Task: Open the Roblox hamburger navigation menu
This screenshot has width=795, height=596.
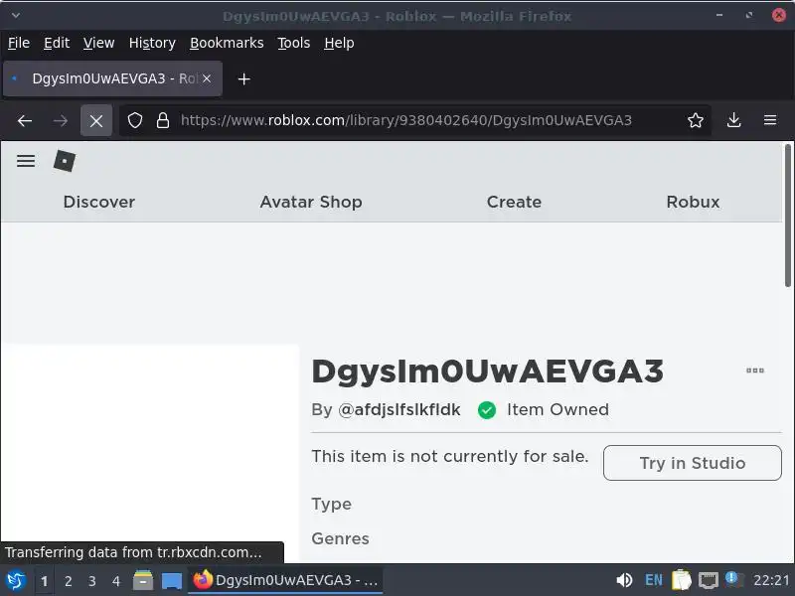Action: coord(26,161)
